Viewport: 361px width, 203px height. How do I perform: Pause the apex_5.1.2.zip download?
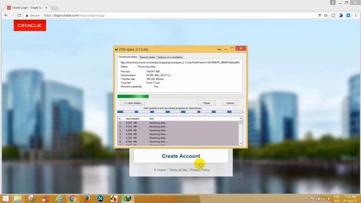pyautogui.click(x=206, y=103)
